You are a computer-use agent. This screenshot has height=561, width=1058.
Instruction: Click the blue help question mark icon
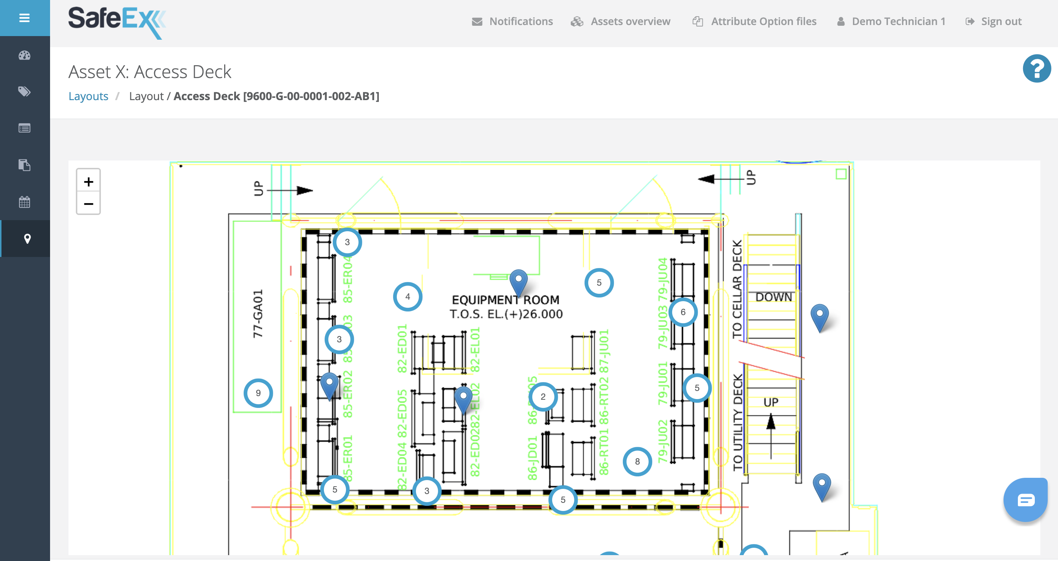tap(1037, 68)
